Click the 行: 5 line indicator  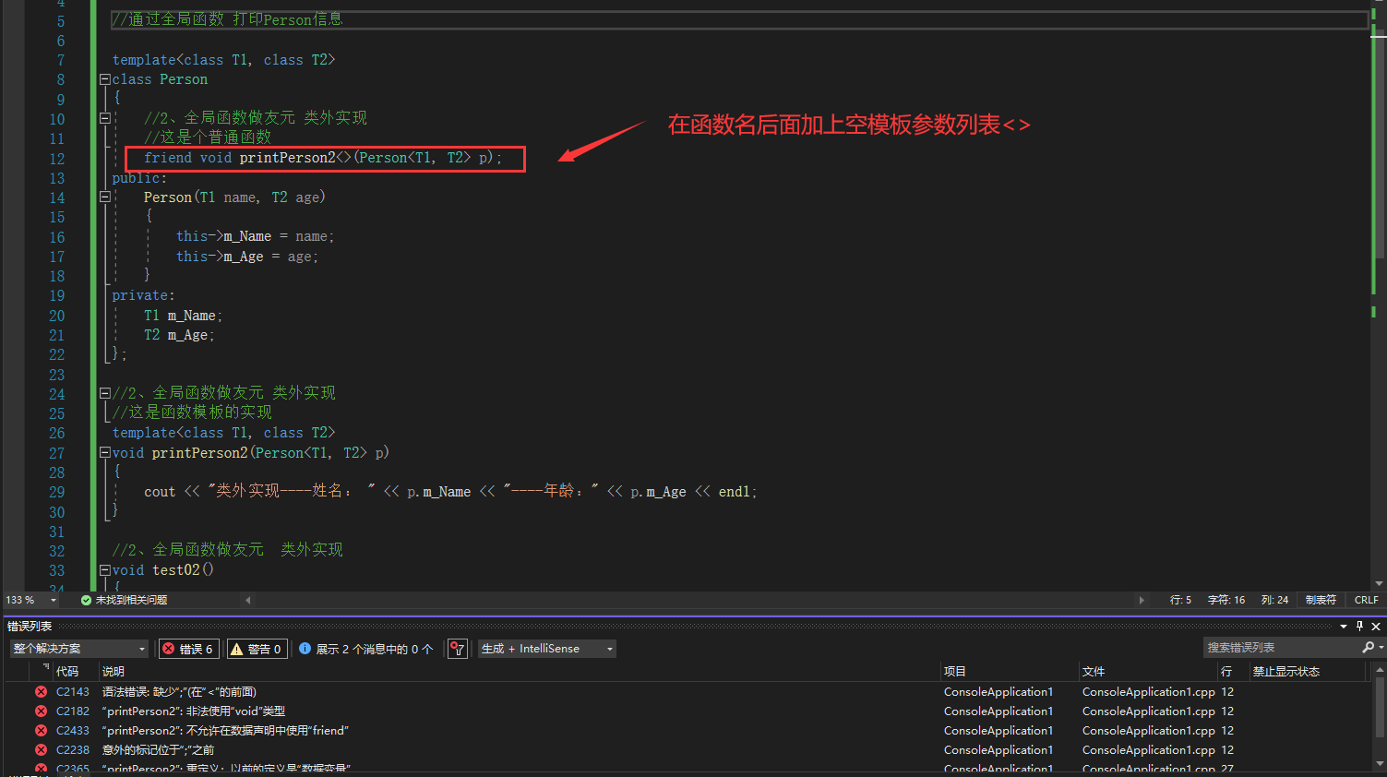tap(1180, 600)
